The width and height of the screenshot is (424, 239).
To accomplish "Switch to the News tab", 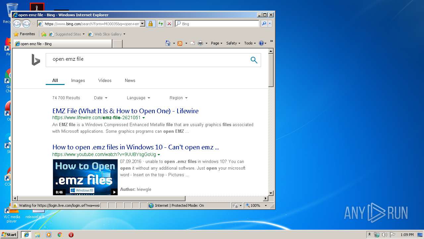I will click(x=130, y=80).
